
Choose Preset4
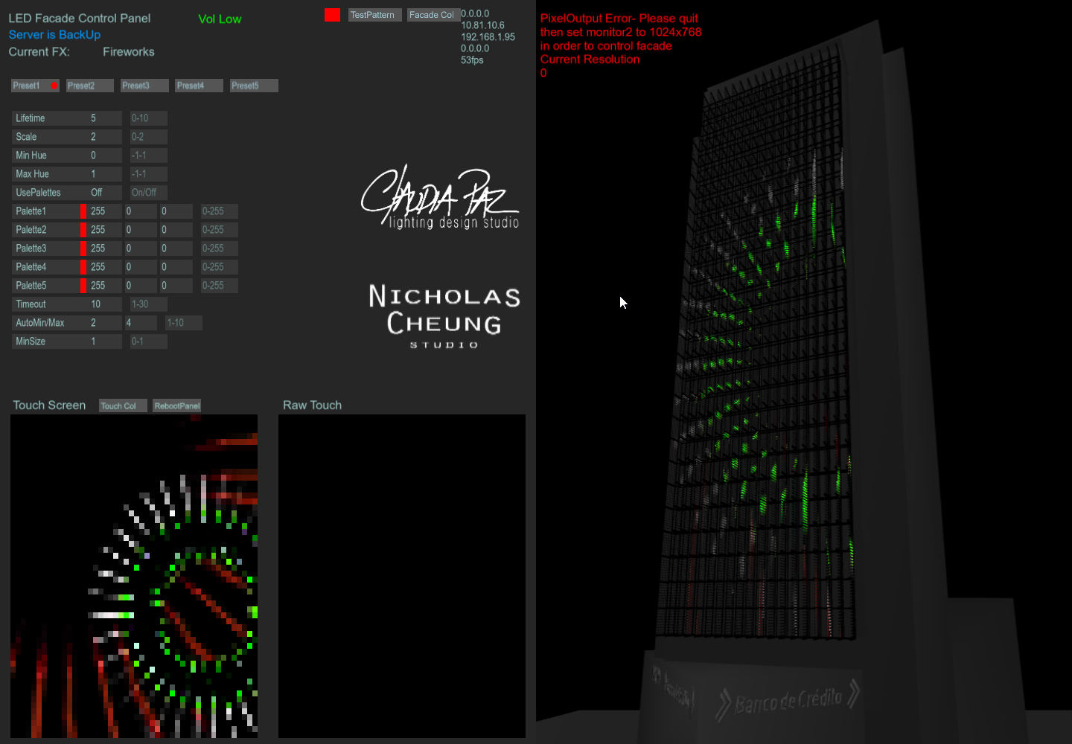tap(199, 86)
